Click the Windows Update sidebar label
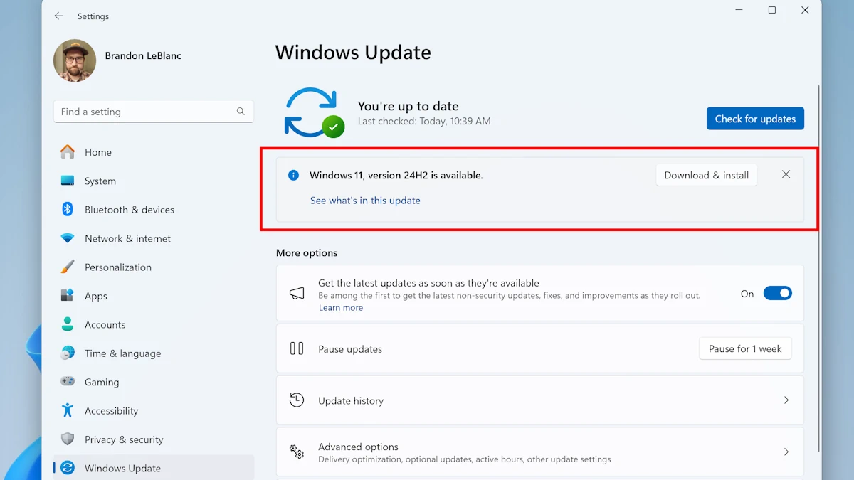854x480 pixels. 122,468
